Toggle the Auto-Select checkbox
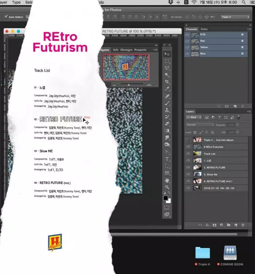 6,17
